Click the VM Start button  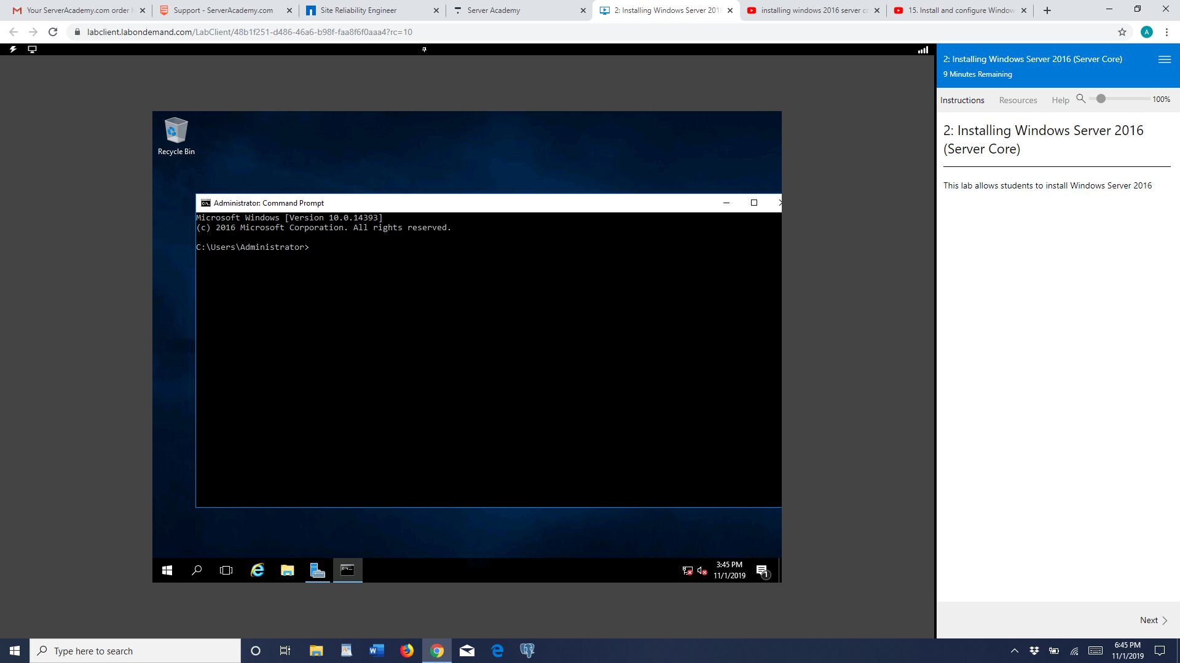point(167,570)
